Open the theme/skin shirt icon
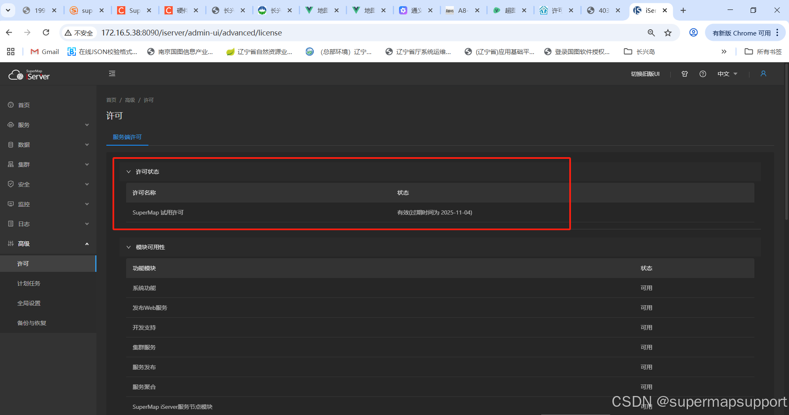This screenshot has width=789, height=415. pyautogui.click(x=685, y=74)
